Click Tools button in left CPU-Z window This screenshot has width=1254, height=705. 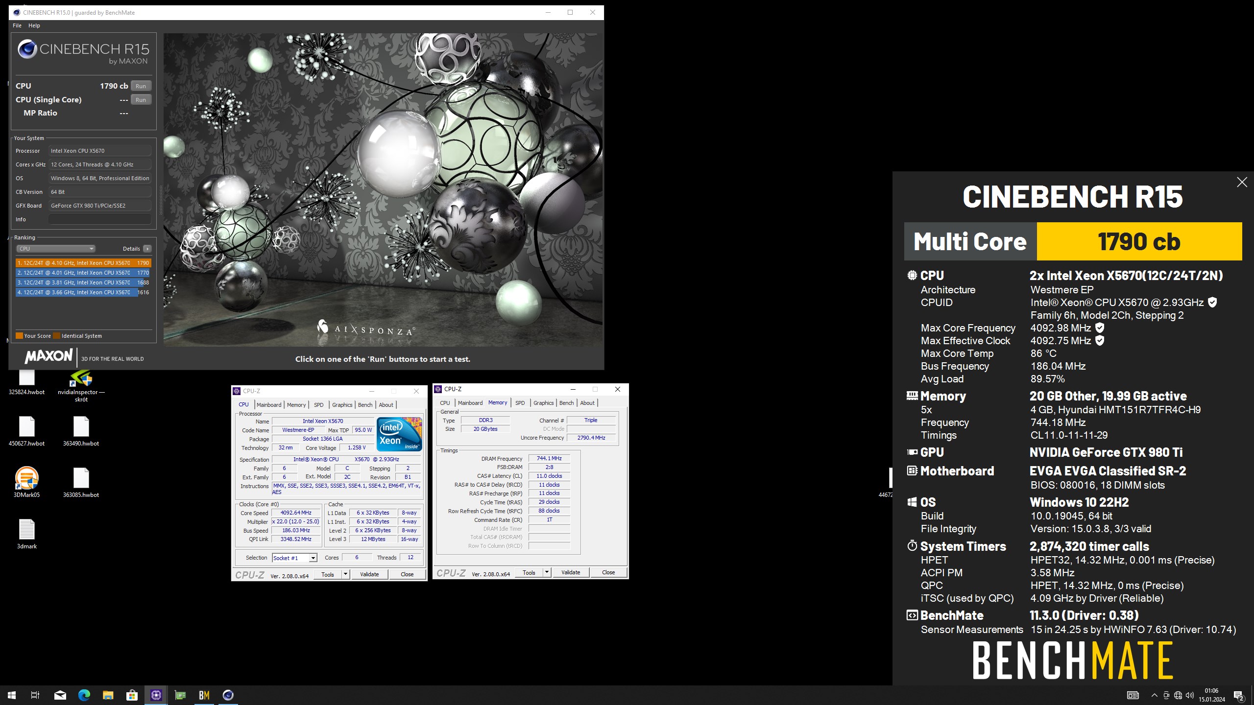[328, 574]
